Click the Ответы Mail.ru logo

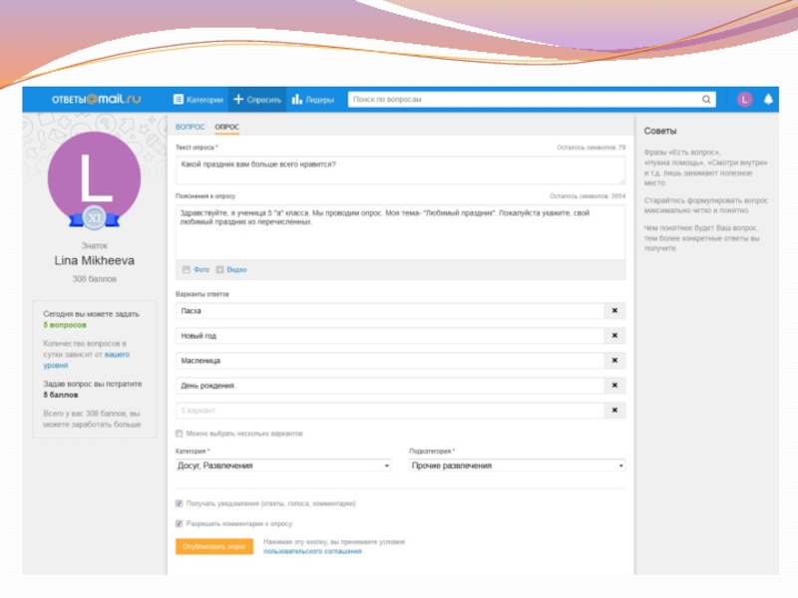pos(97,100)
